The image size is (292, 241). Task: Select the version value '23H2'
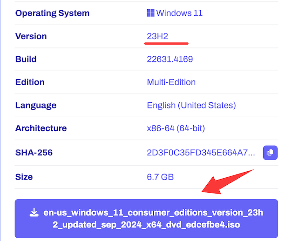157,36
